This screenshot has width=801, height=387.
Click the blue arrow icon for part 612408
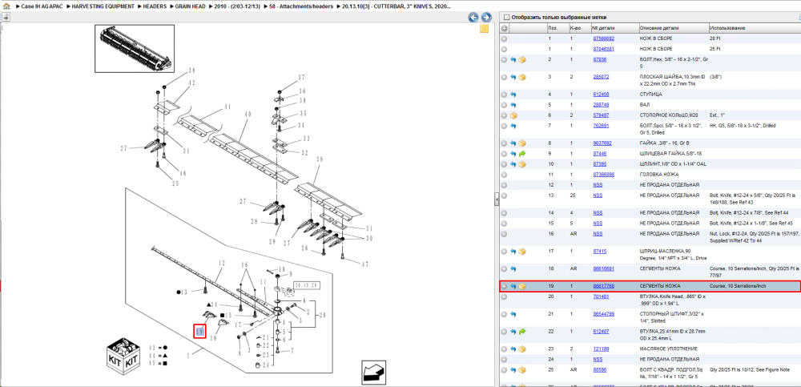[513, 95]
